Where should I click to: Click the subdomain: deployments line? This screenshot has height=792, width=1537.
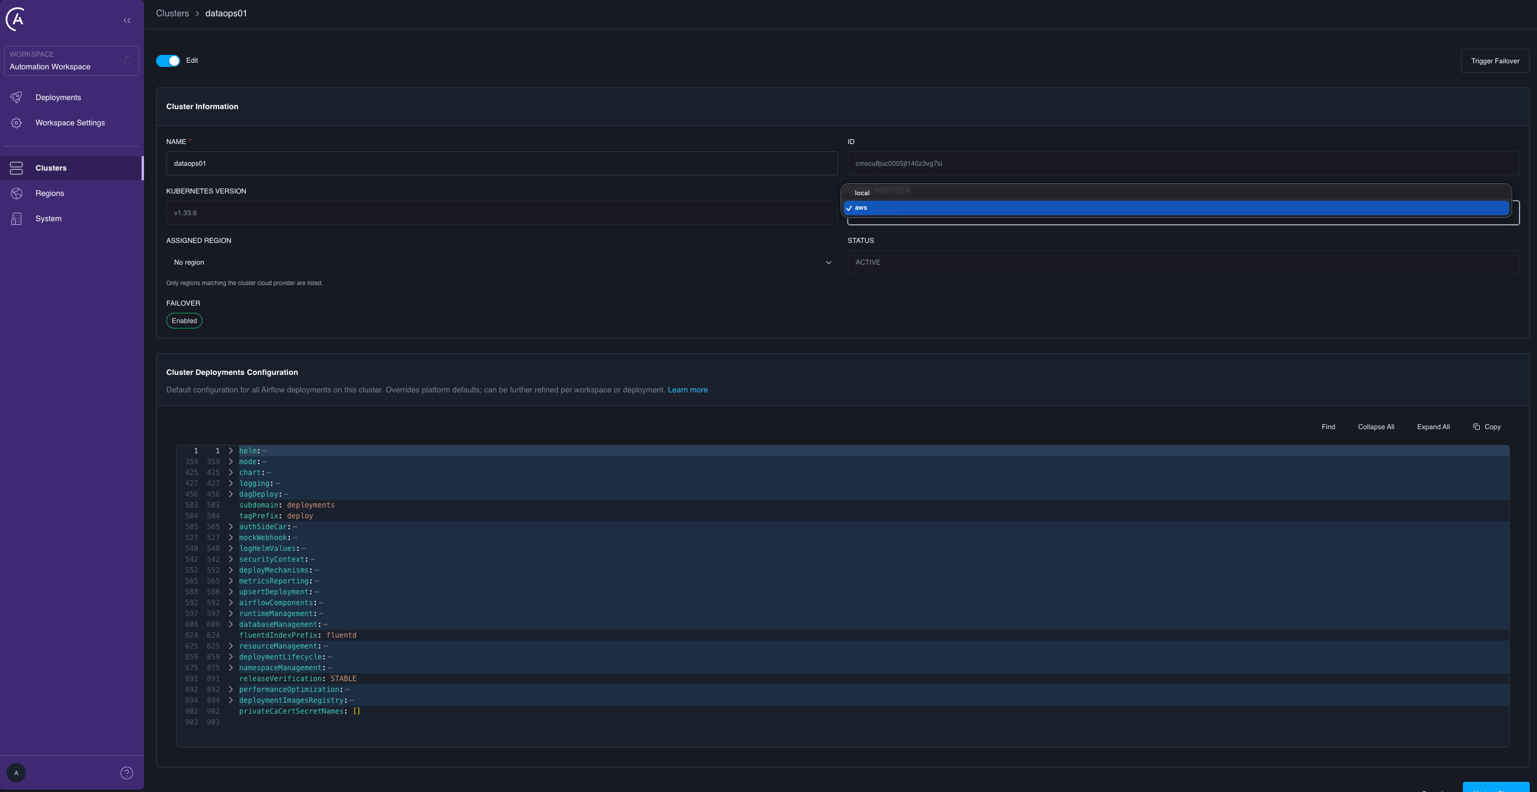pos(287,505)
